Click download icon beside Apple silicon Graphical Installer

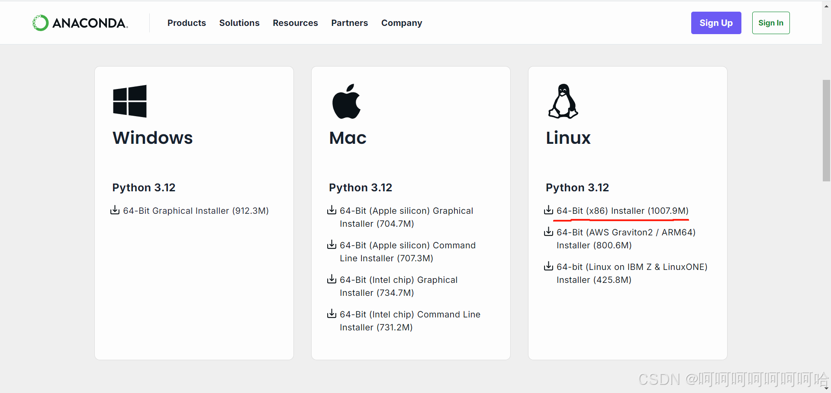pyautogui.click(x=332, y=210)
